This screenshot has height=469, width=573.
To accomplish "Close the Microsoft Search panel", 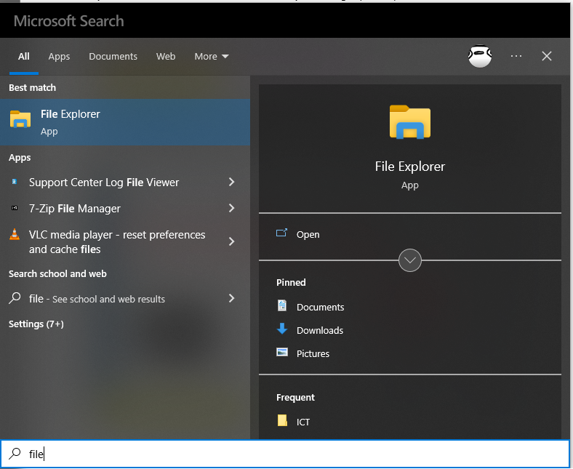I will point(546,56).
